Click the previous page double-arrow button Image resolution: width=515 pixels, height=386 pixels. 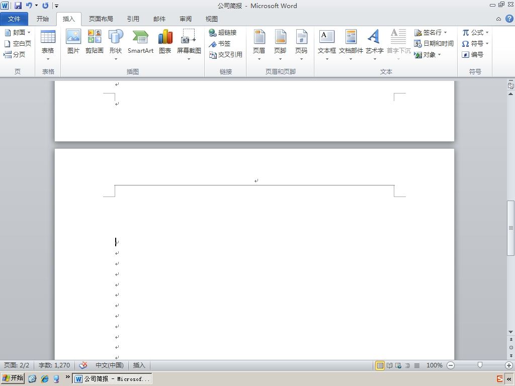(x=511, y=339)
